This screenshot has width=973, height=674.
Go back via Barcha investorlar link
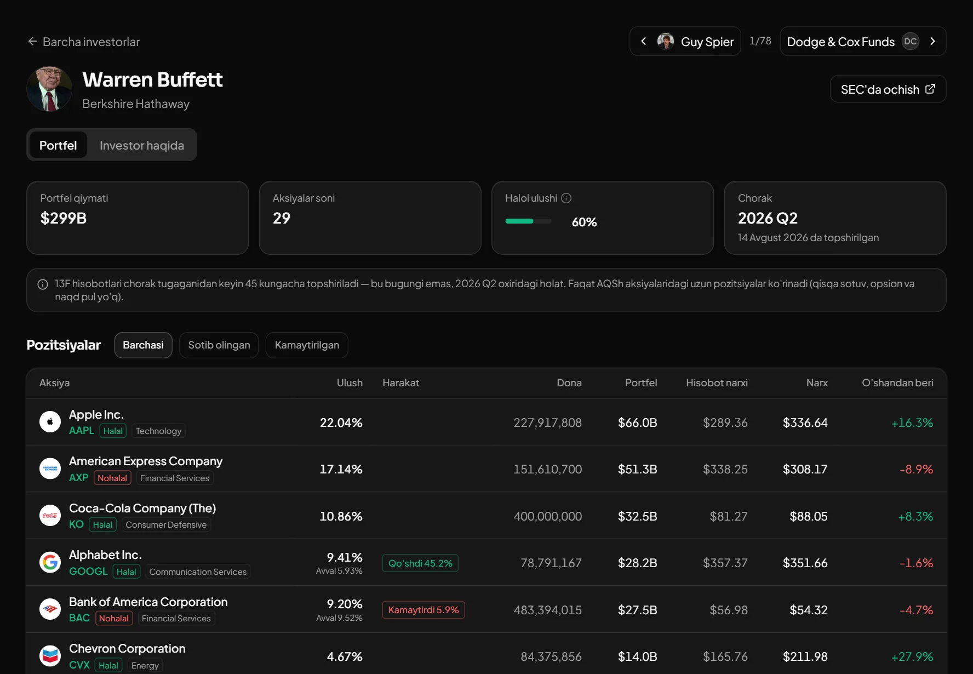pyautogui.click(x=84, y=42)
